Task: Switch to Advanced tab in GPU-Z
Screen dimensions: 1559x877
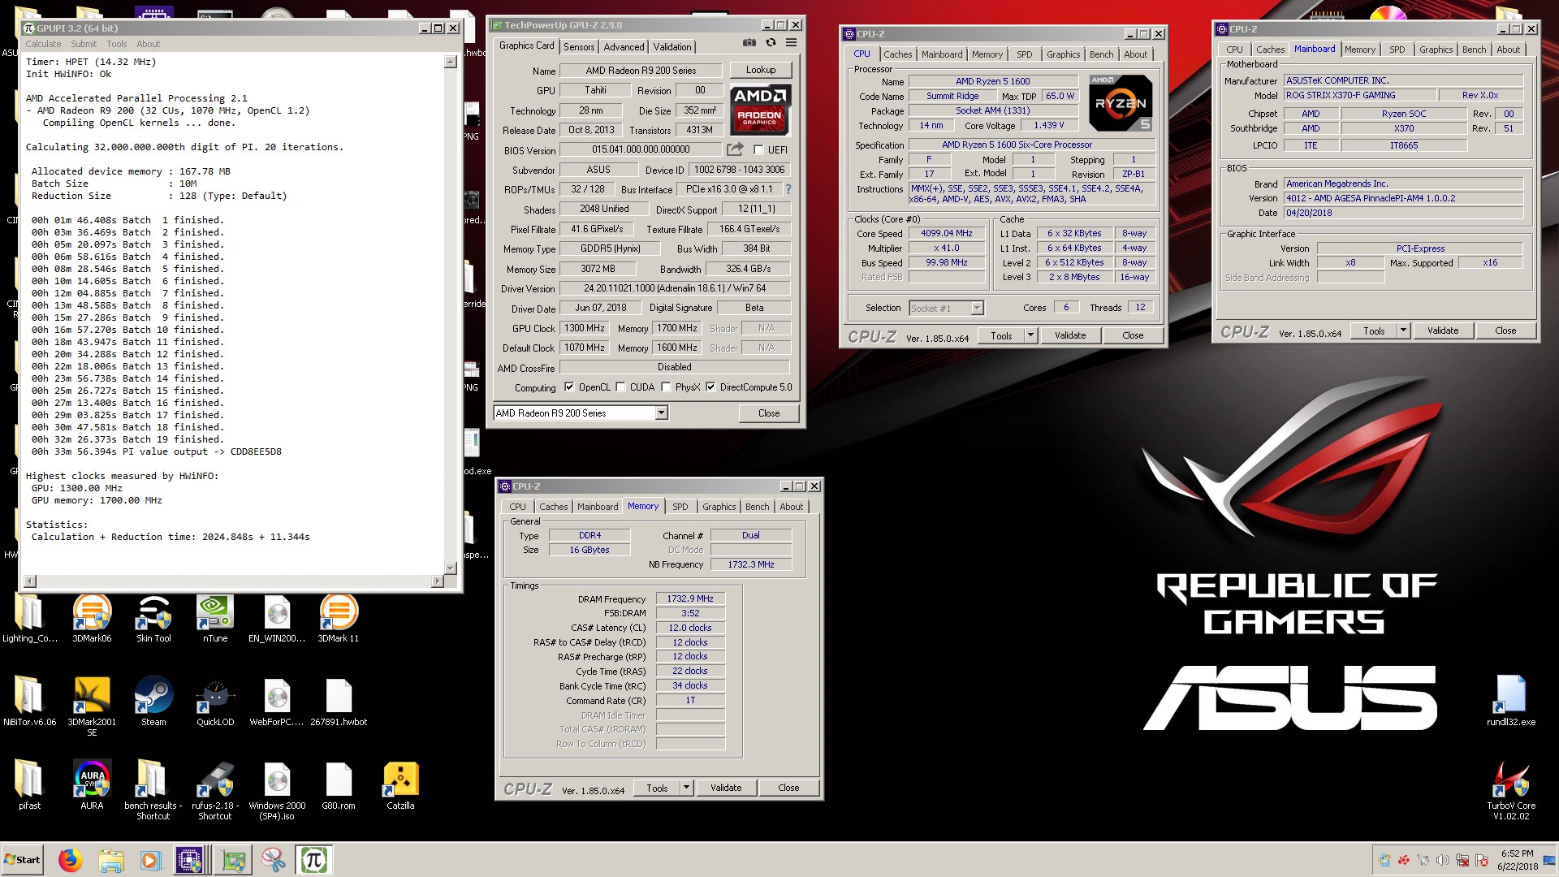Action: [x=624, y=47]
